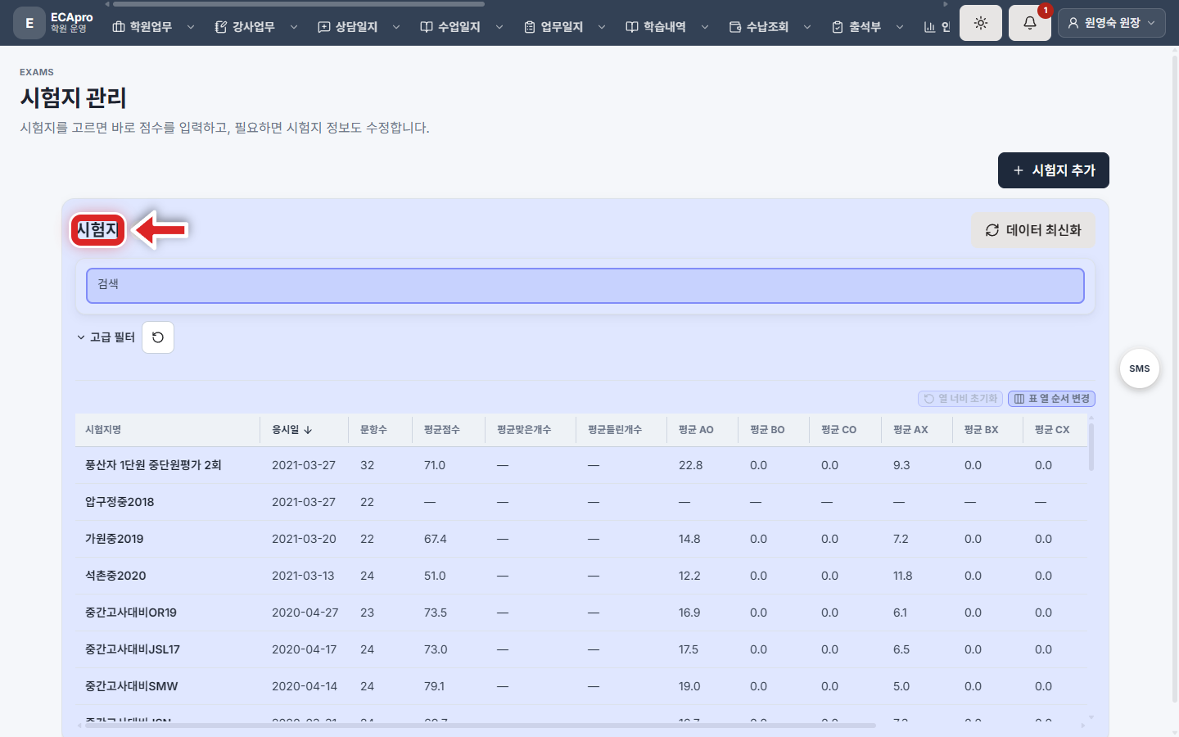Sort by 응시일 descending arrow

(308, 430)
